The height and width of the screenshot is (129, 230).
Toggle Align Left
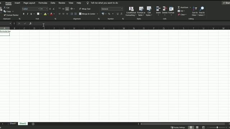60,14
